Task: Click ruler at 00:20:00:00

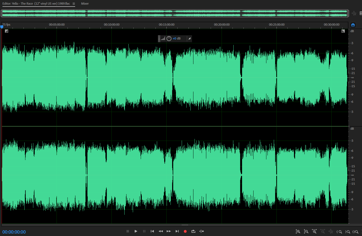Action: coord(222,25)
